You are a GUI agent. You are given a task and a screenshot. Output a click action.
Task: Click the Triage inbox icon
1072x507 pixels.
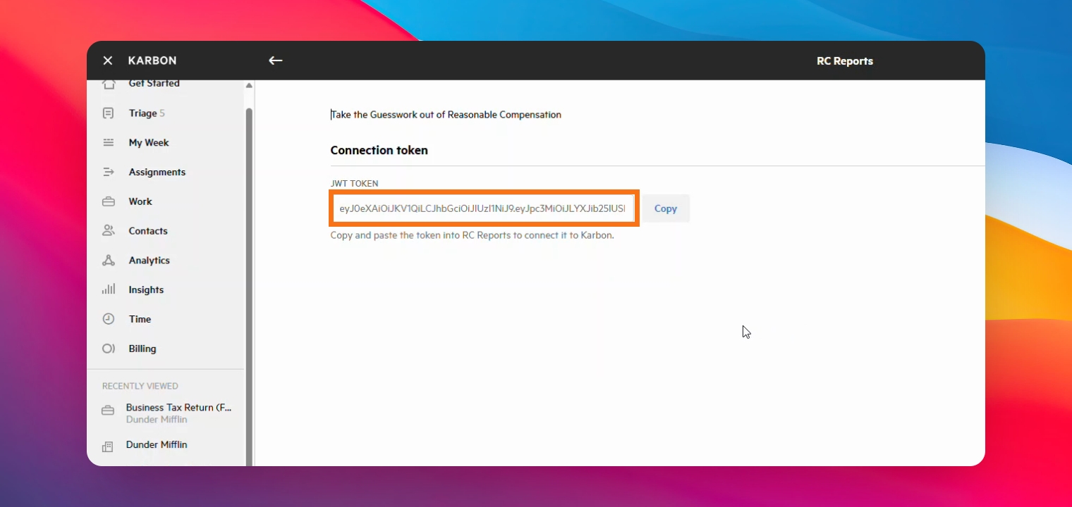pos(109,113)
